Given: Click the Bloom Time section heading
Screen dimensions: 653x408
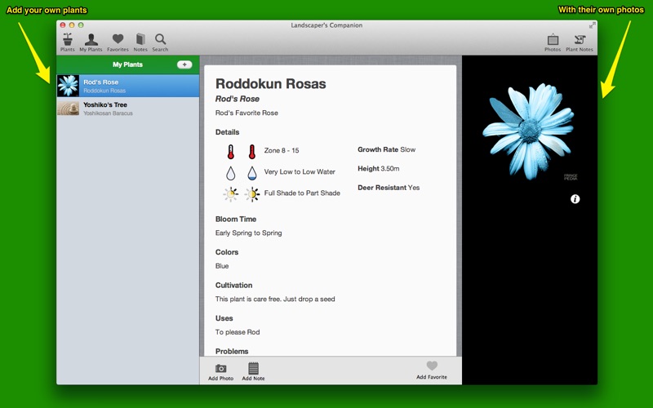Looking at the screenshot, I should pos(236,219).
